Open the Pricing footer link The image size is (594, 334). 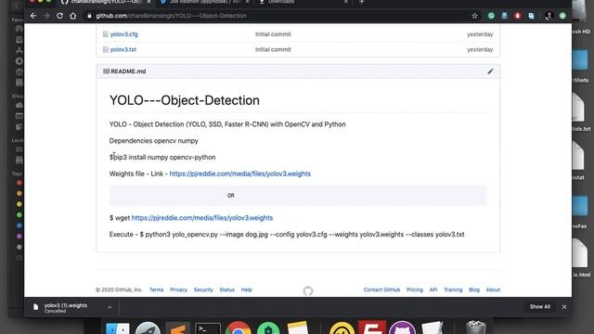pyautogui.click(x=415, y=289)
